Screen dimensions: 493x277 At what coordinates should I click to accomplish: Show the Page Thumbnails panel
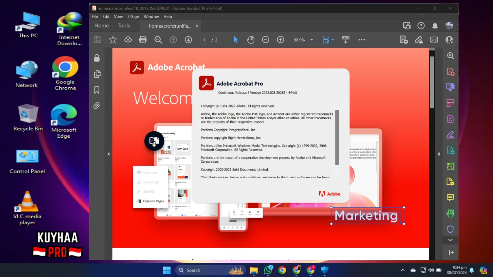pyautogui.click(x=97, y=74)
